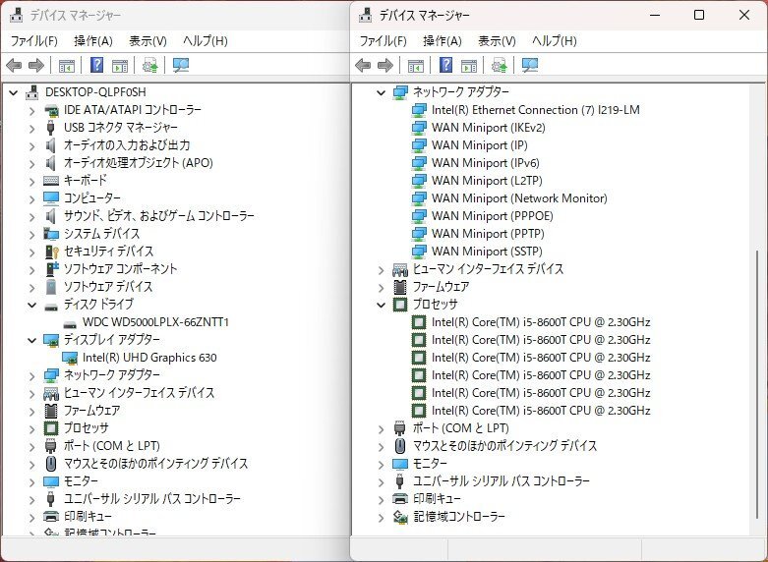Click Back arrow in right window toolbar
The width and height of the screenshot is (768, 562).
pyautogui.click(x=363, y=65)
